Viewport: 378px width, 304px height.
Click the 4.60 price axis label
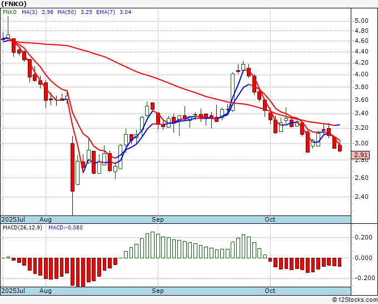[x=361, y=41]
